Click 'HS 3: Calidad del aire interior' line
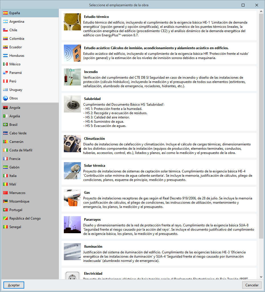Screen dimensions: 265x292 click(x=107, y=117)
